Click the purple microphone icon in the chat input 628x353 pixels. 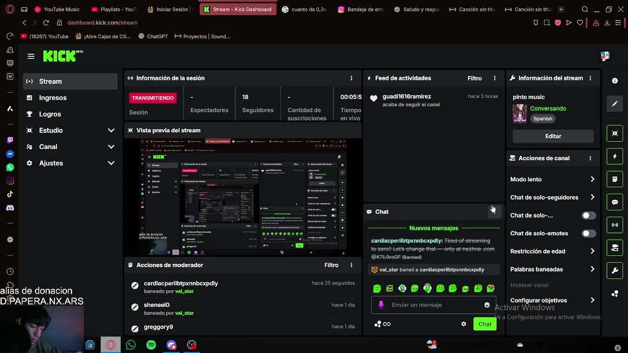tap(381, 305)
